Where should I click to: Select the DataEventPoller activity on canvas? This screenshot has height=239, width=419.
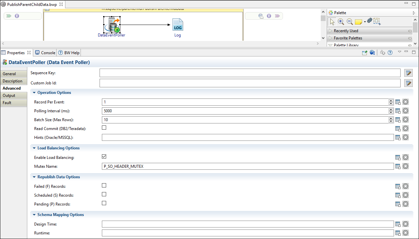tap(112, 25)
